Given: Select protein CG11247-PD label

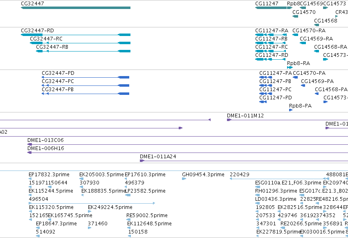Looking at the screenshot, I should point(276,98).
